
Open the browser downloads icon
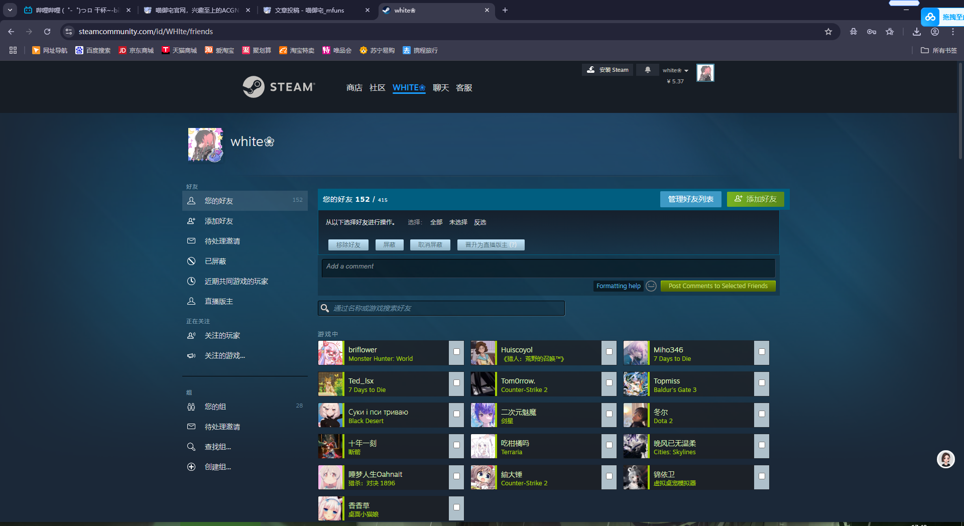pyautogui.click(x=917, y=32)
